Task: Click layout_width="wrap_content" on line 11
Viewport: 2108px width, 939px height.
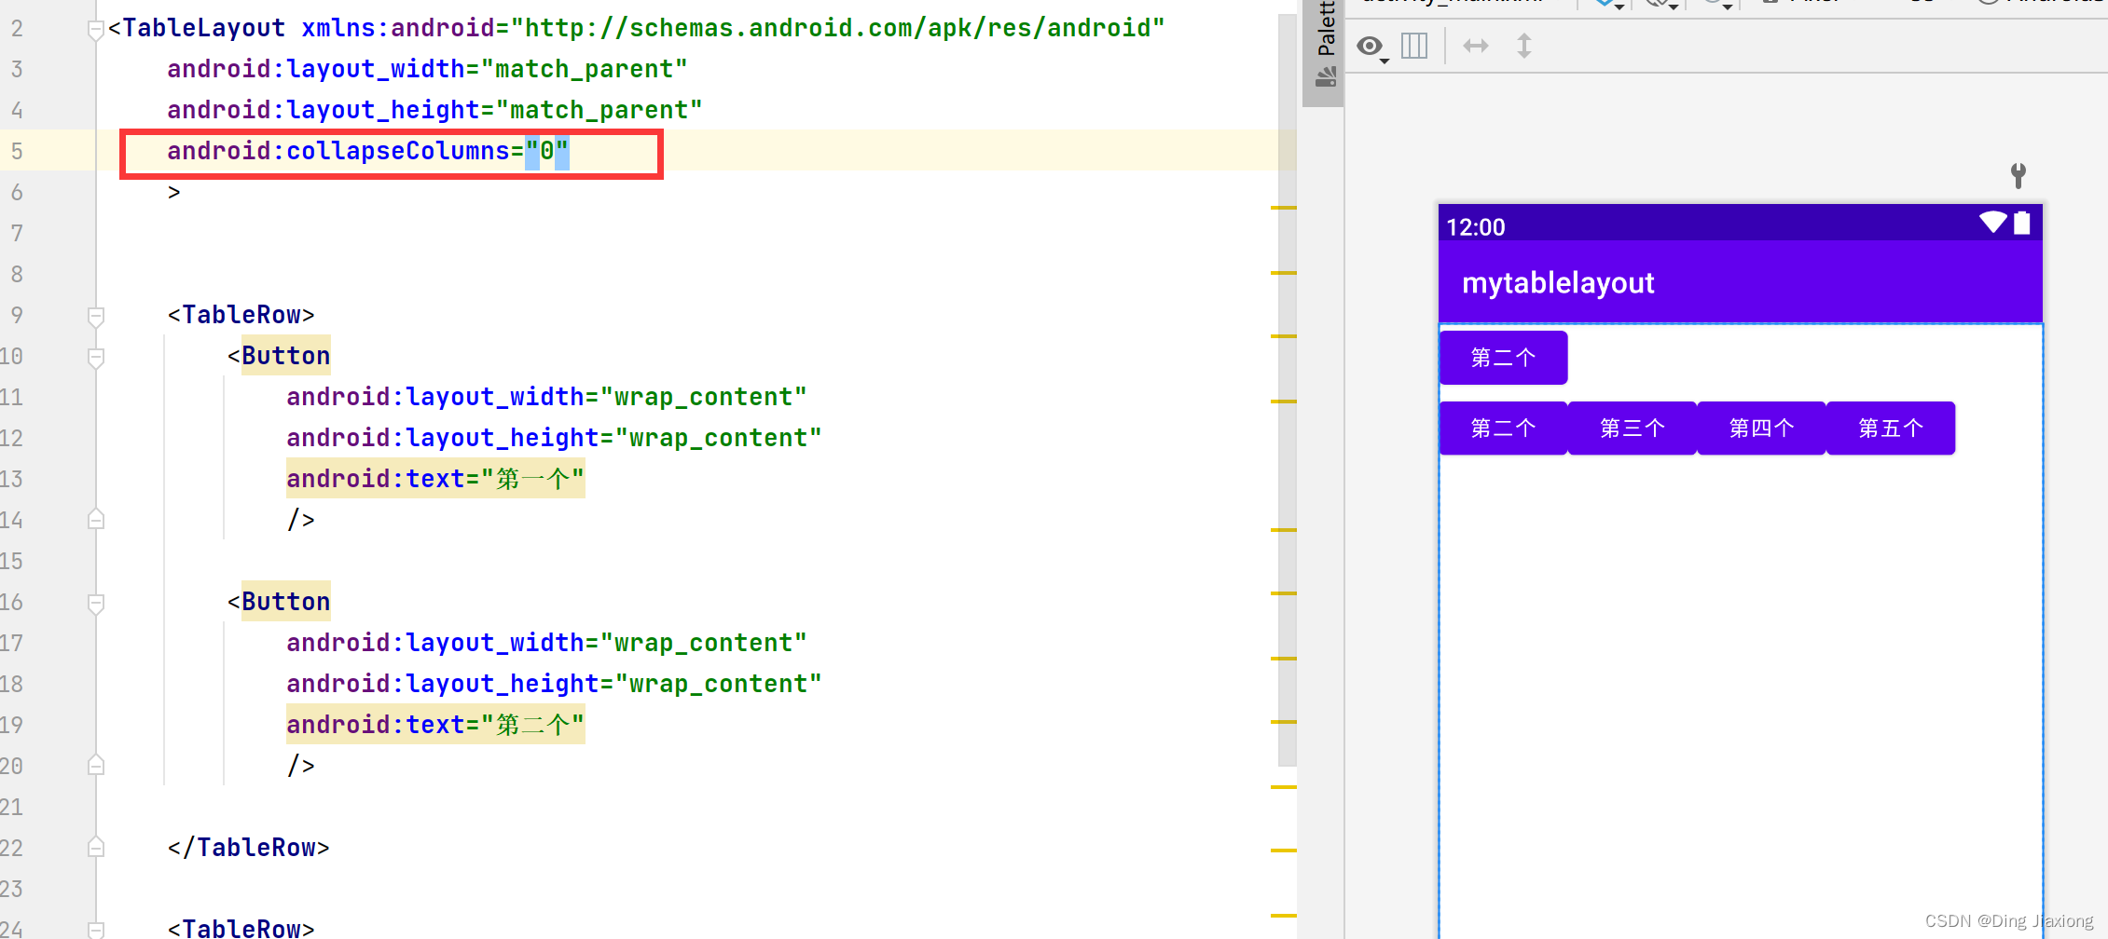Action: coord(547,397)
